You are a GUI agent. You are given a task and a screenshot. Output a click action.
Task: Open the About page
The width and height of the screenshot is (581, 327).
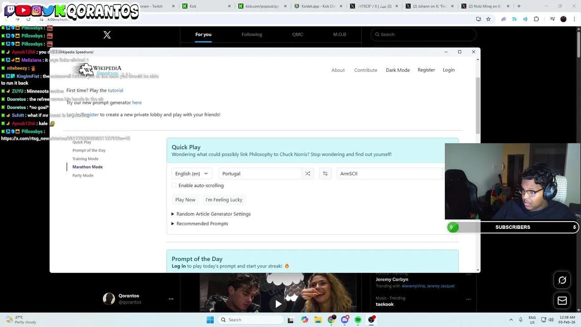point(338,70)
